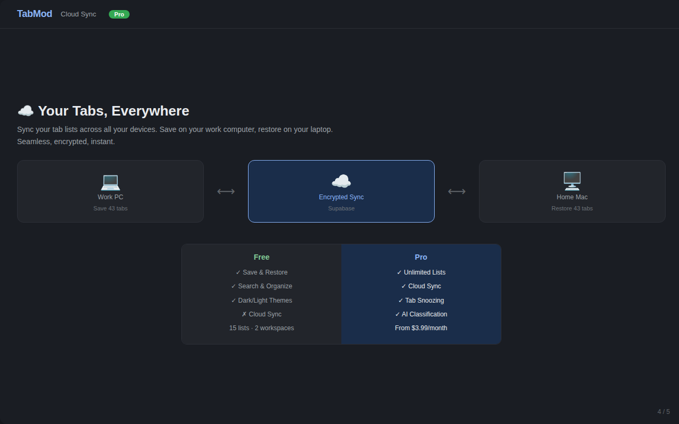Select the Work PC label

[x=110, y=197]
